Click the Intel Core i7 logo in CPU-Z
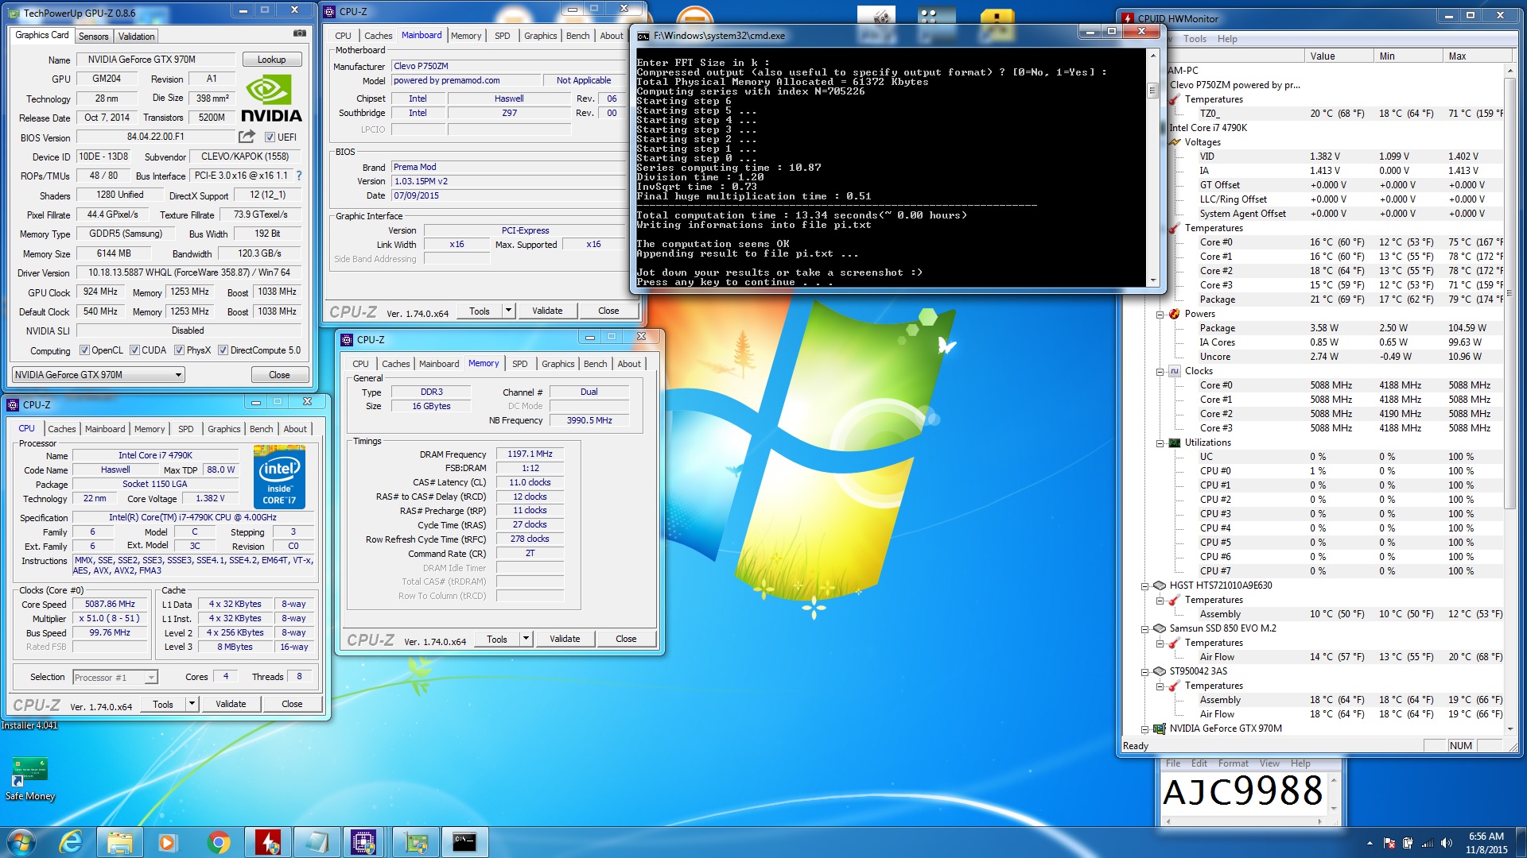Screen dimensions: 1527x858 279,477
